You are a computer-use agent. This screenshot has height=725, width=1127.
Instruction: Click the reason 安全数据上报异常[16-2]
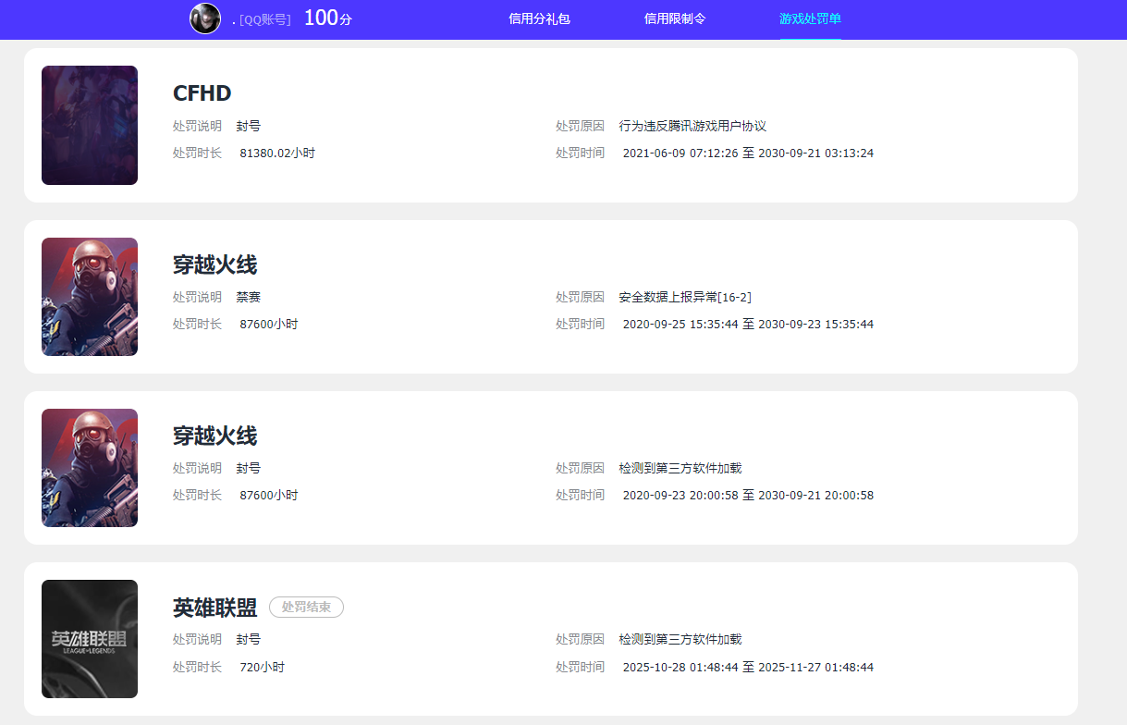pos(685,297)
